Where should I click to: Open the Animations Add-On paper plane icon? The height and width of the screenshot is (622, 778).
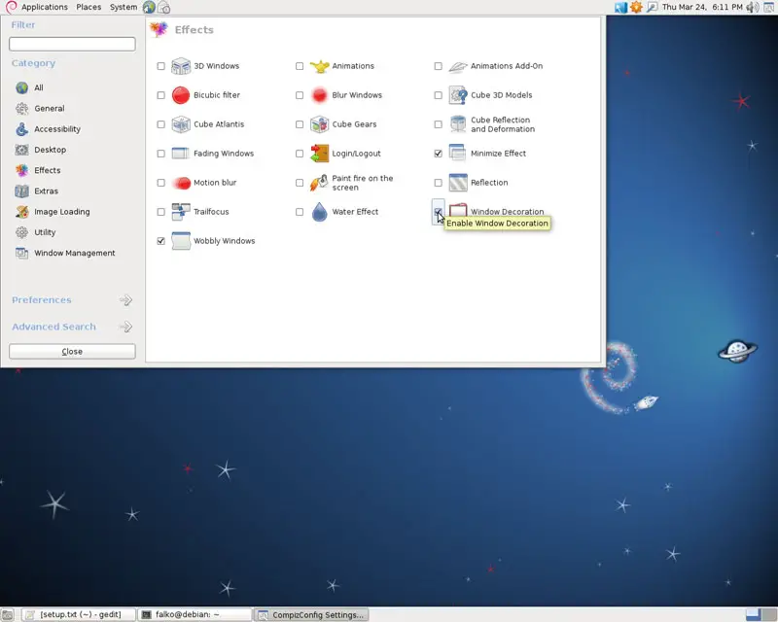coord(458,66)
